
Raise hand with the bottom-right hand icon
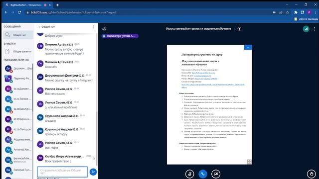pos(311,174)
